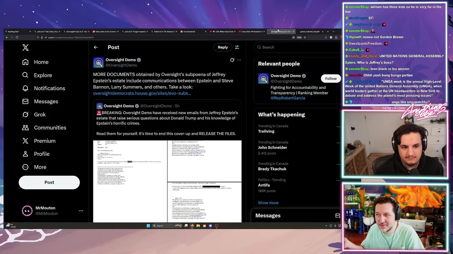
Task: Click the large Post button in sidebar
Action: coord(49,182)
